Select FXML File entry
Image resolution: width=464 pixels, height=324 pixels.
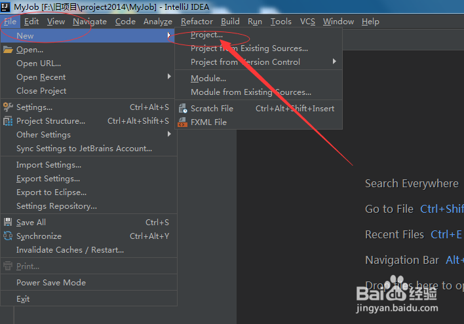point(259,122)
